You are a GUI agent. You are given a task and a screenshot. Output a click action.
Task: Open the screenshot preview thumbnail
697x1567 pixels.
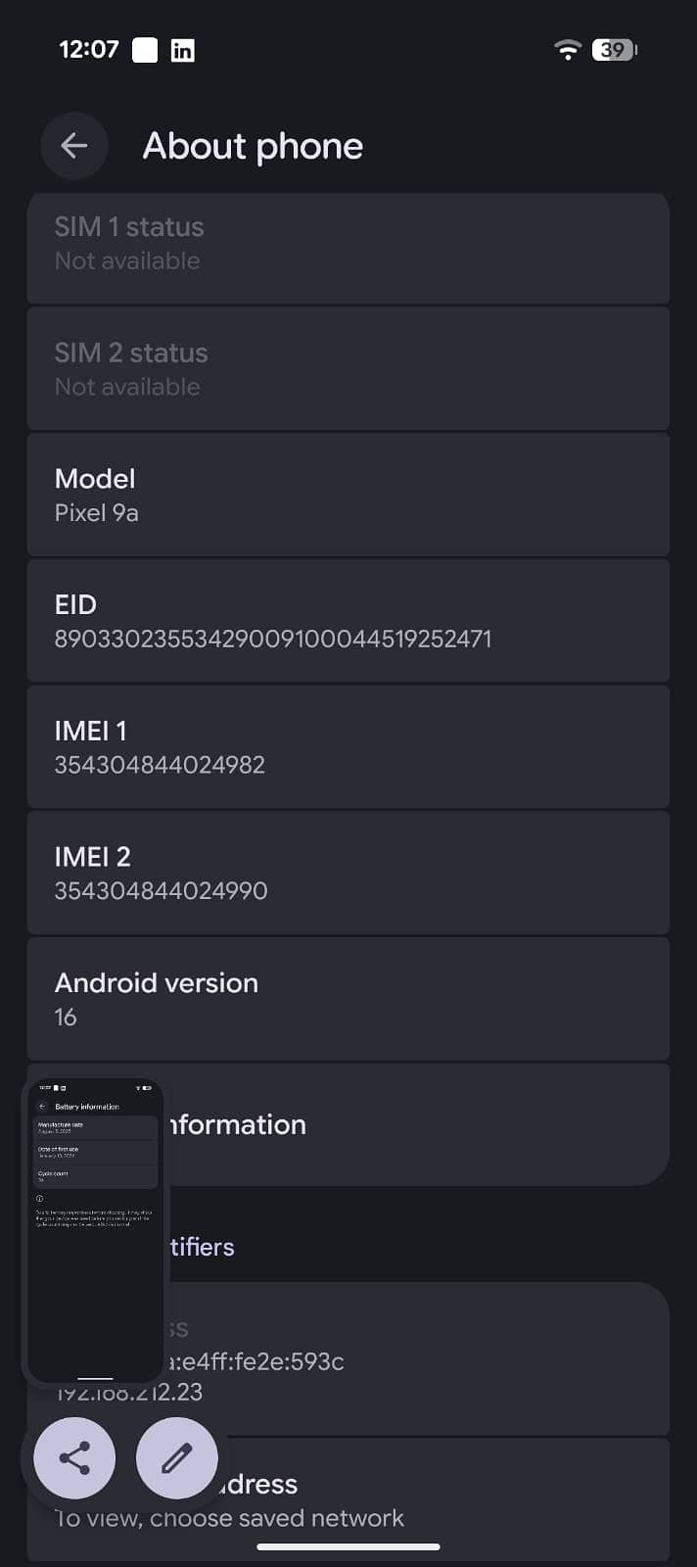click(x=95, y=1231)
